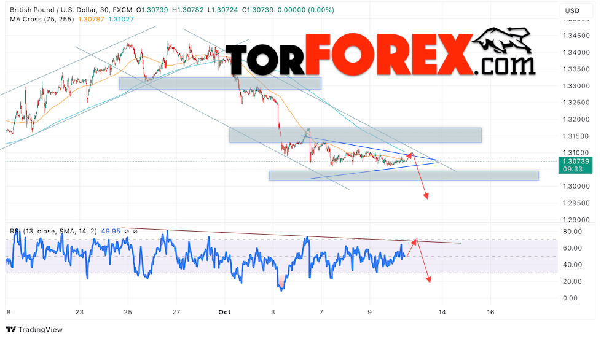Click the 1.34500 price axis label
Screen dimensions: 601x339
click(576, 36)
